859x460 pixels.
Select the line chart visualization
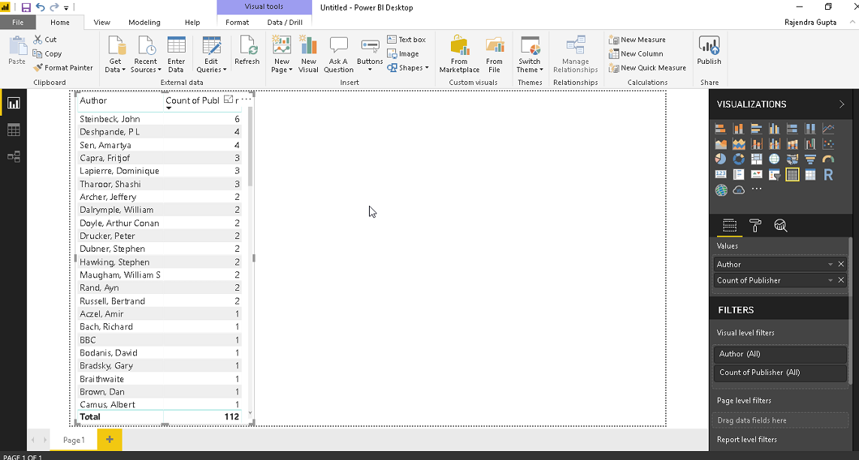click(x=828, y=129)
